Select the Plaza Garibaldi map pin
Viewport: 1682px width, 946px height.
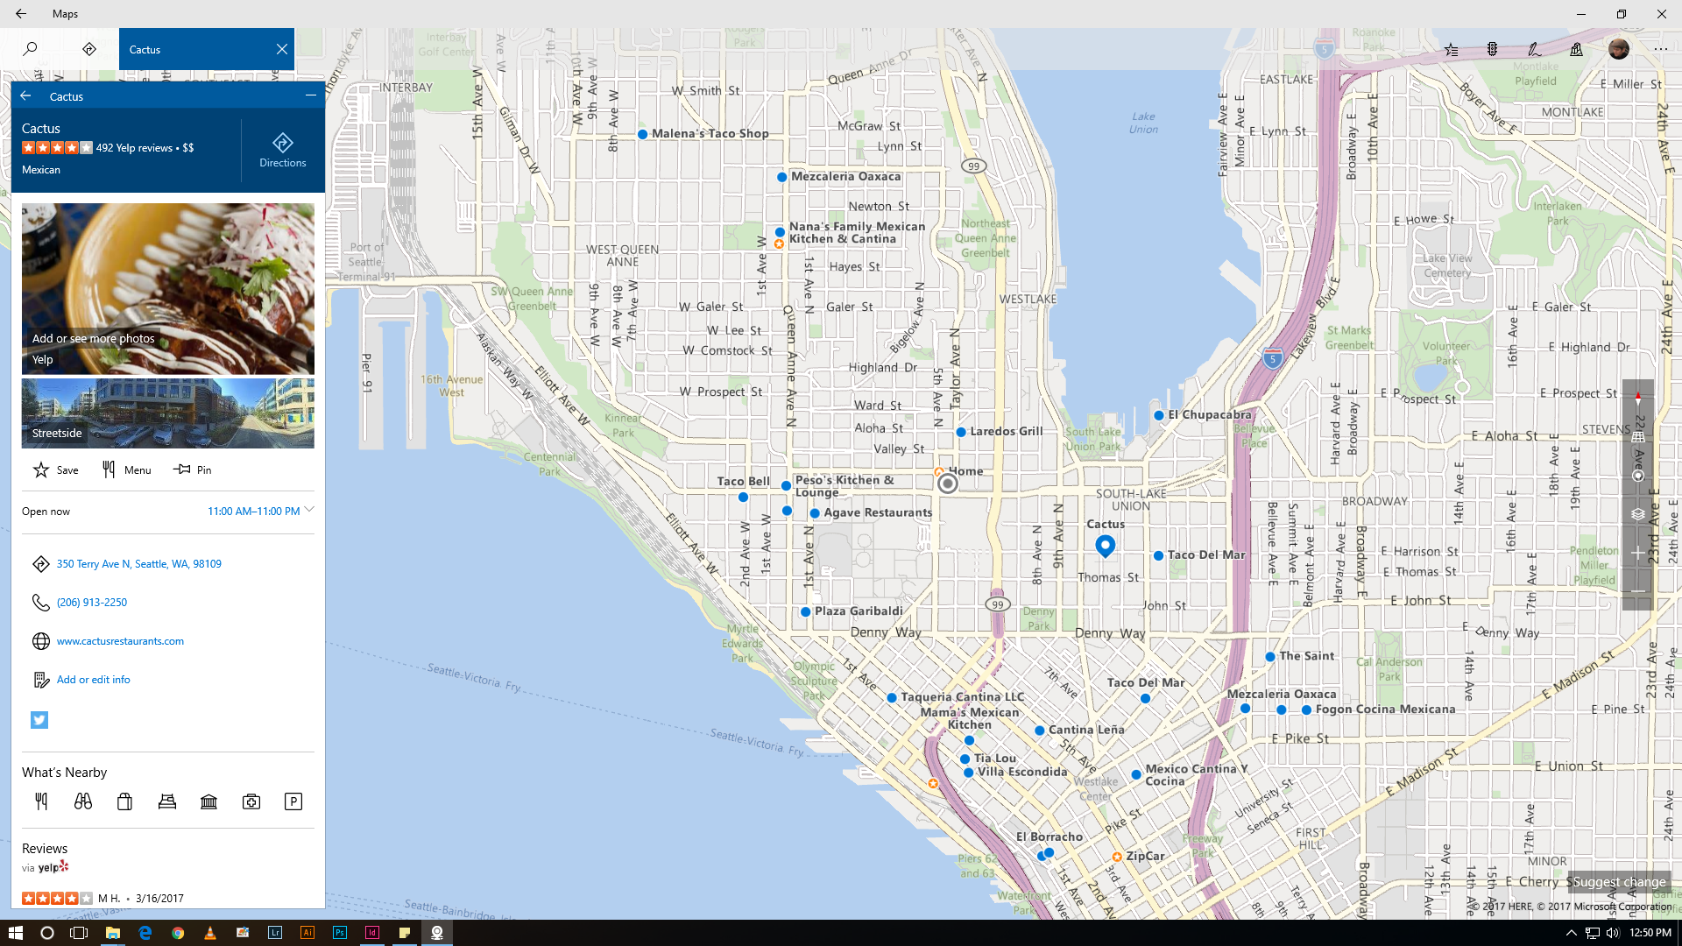pos(805,611)
